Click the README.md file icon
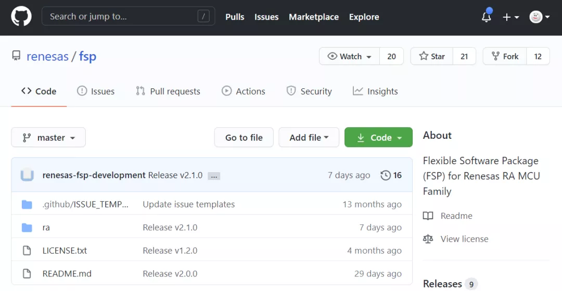 click(x=27, y=273)
